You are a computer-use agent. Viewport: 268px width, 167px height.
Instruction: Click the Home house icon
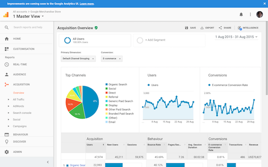[x=7, y=39]
